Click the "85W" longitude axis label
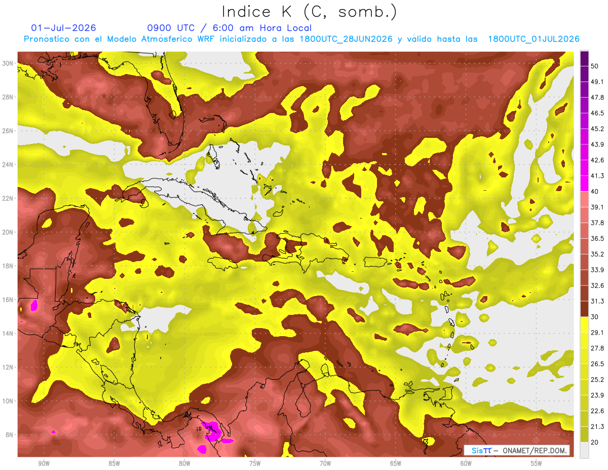Screen dimensions: 608x470 [114, 463]
